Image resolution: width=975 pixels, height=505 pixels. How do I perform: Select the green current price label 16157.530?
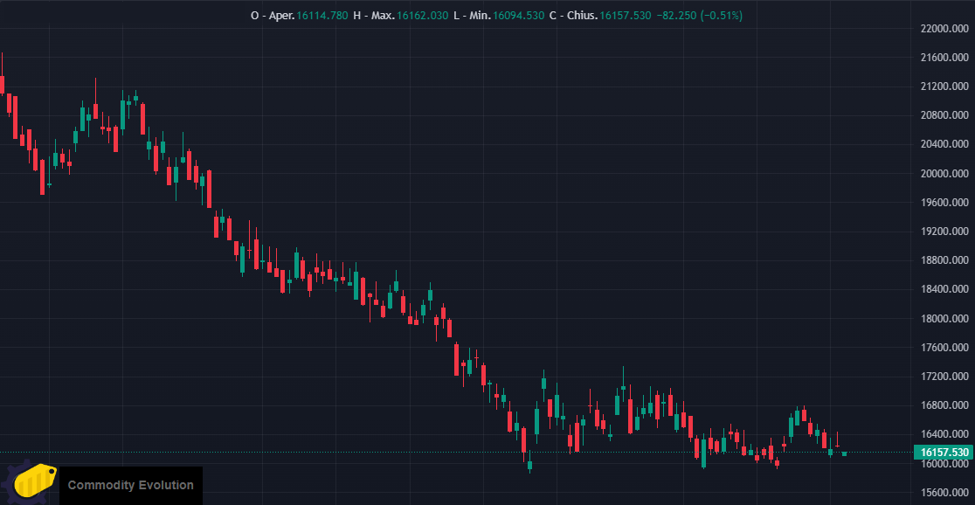point(944,452)
